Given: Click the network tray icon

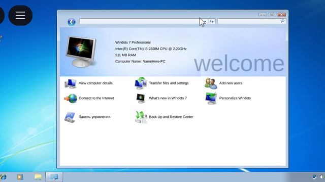Looking at the screenshot, I should point(314,177).
